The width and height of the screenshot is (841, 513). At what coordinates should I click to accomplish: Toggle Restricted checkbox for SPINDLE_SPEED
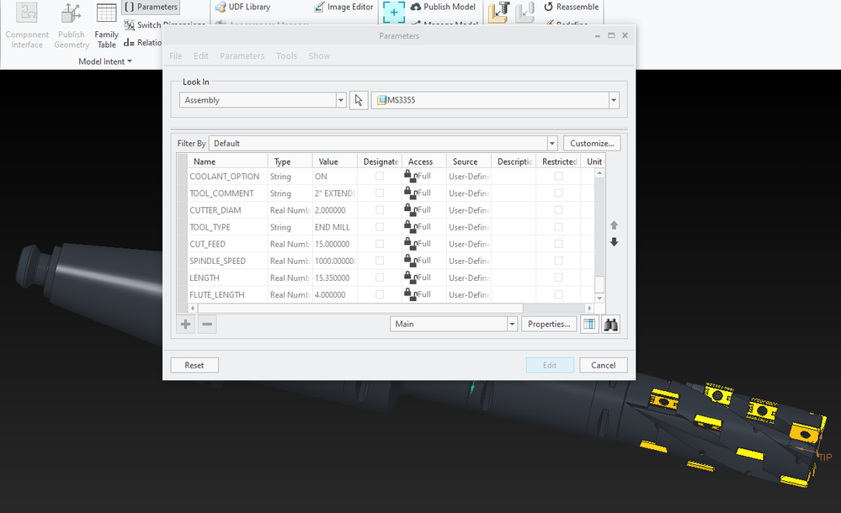(558, 261)
